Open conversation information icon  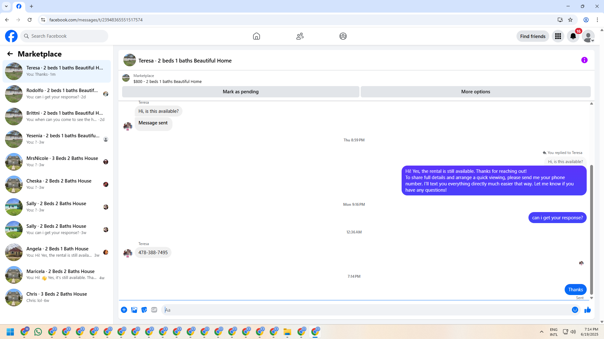(584, 60)
